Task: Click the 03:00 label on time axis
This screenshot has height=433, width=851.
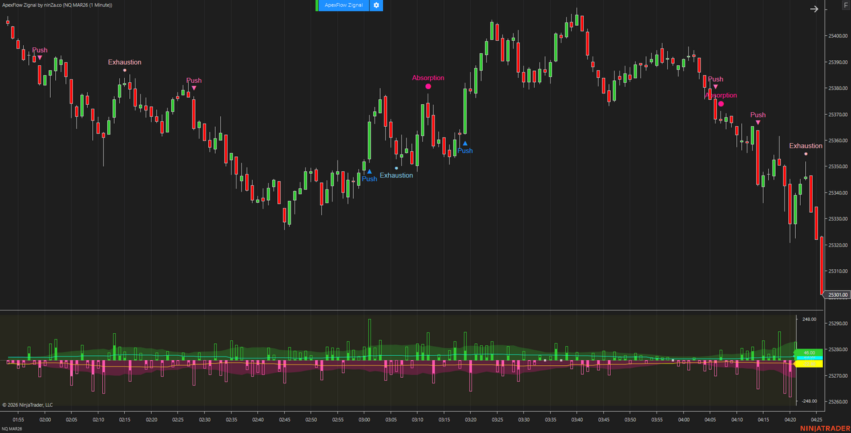Action: (364, 419)
